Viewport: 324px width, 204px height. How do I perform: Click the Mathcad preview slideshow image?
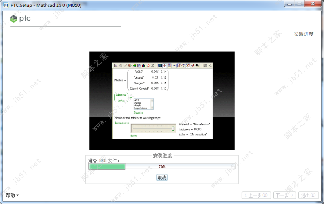click(x=162, y=100)
